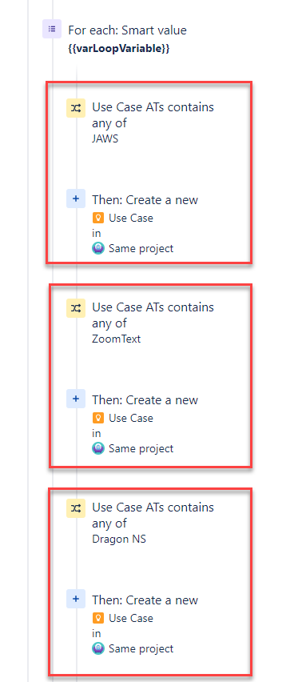This screenshot has width=298, height=682.
Task: Click the Same project avatar in ZoomText block
Action: tap(98, 448)
